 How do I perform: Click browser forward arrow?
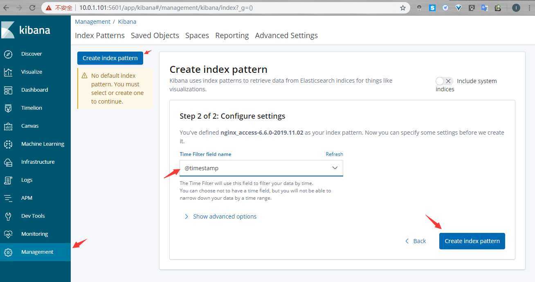tap(19, 8)
